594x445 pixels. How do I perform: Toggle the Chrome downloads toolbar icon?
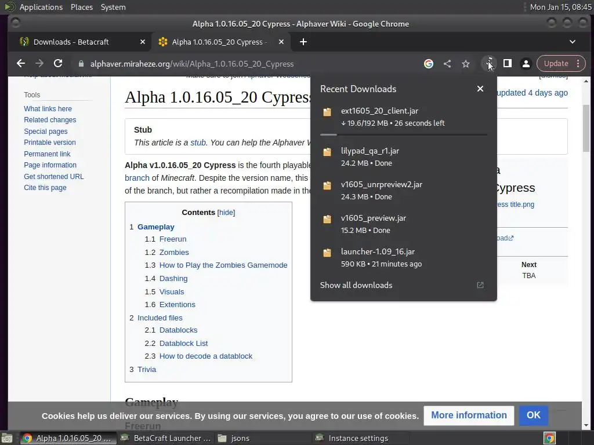tap(489, 64)
